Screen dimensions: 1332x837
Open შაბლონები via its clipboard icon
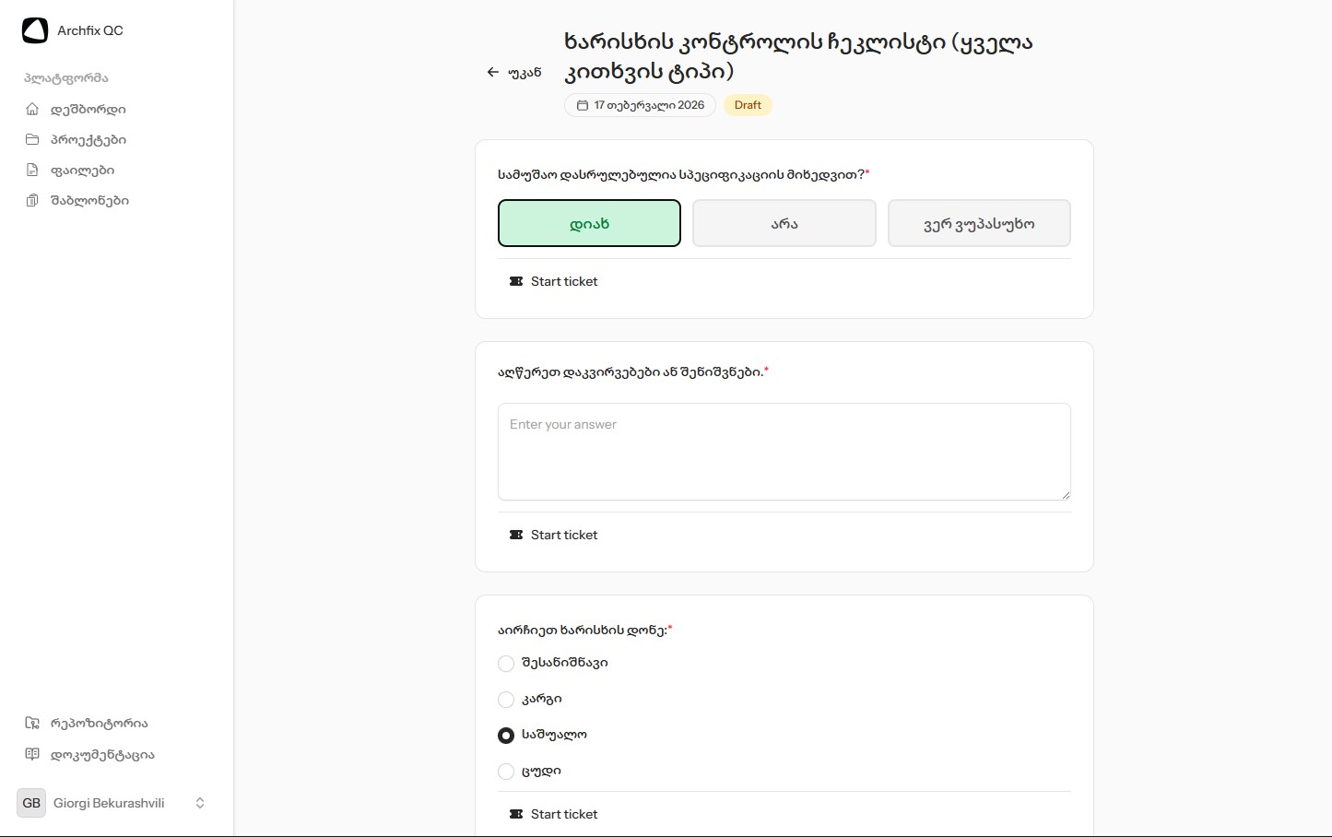click(x=32, y=200)
